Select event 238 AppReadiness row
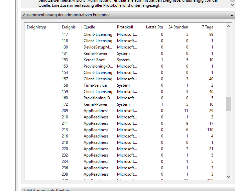This screenshot has width=239, height=191. pos(120,174)
